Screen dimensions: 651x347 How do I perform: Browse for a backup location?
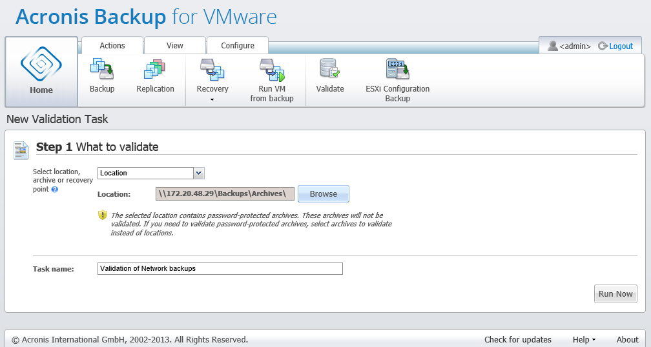pyautogui.click(x=324, y=193)
